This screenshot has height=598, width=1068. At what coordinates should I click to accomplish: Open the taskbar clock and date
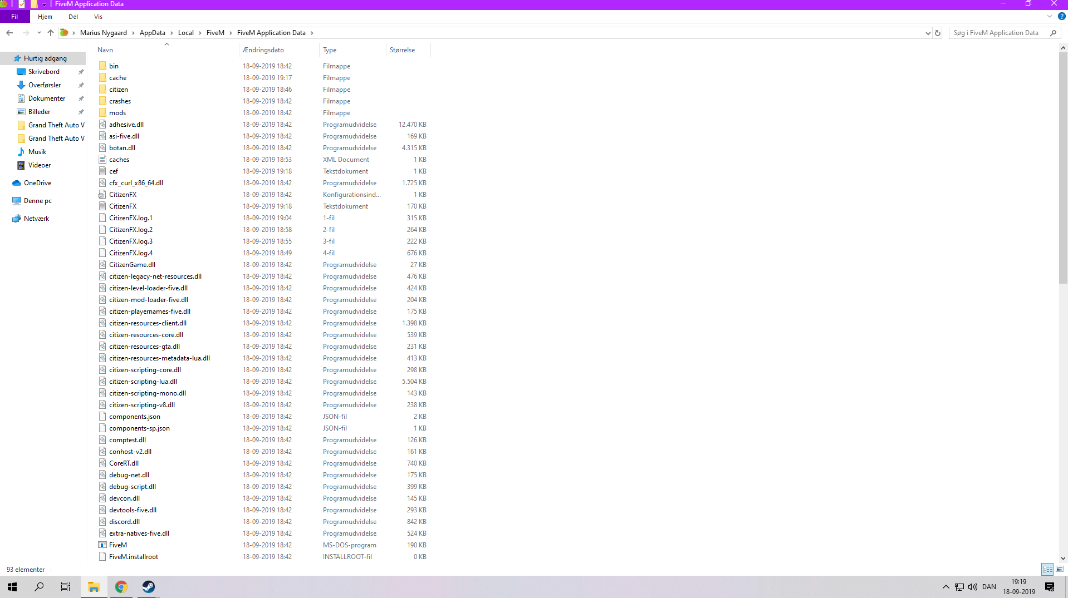tap(1019, 587)
